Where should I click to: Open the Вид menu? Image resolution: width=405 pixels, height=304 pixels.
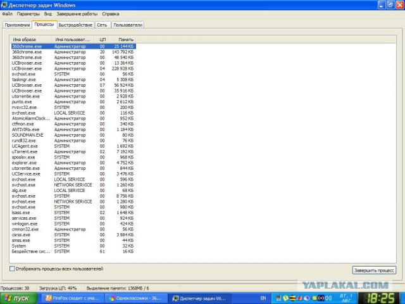pos(48,14)
